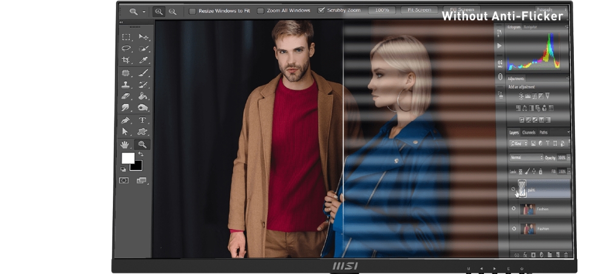Enable Resize Windows to Fit checkbox
The width and height of the screenshot is (612, 274).
[x=192, y=11]
